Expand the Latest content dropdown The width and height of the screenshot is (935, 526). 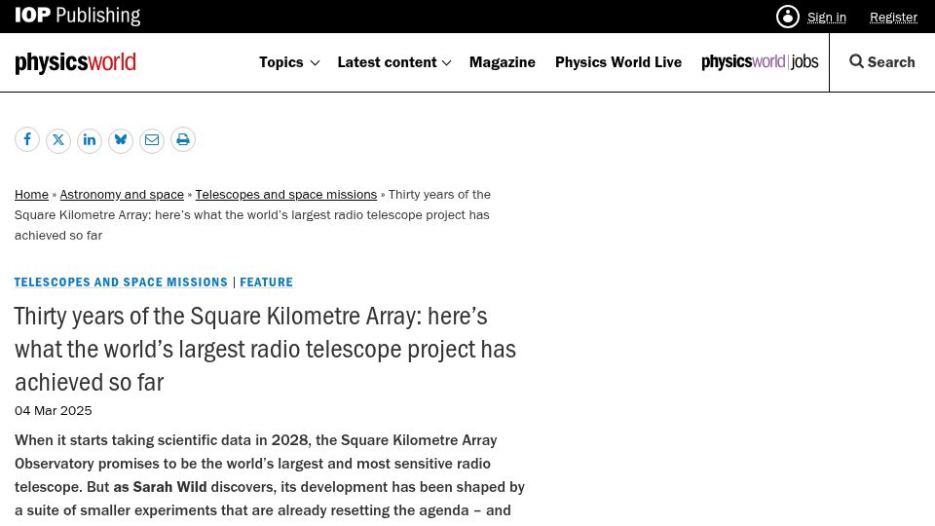coord(394,62)
